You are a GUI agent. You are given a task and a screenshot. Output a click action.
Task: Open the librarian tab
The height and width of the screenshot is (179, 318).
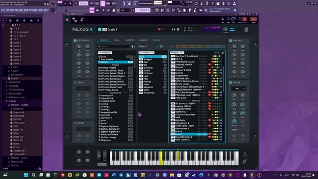[103, 40]
